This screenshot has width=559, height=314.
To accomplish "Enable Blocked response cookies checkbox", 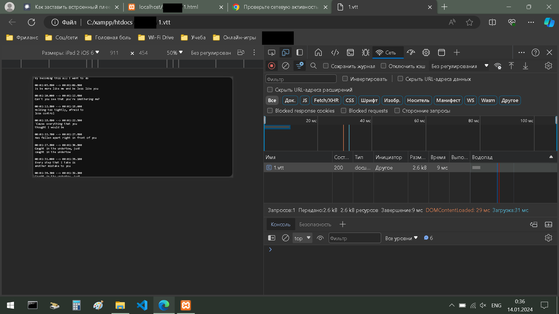I will pyautogui.click(x=270, y=110).
